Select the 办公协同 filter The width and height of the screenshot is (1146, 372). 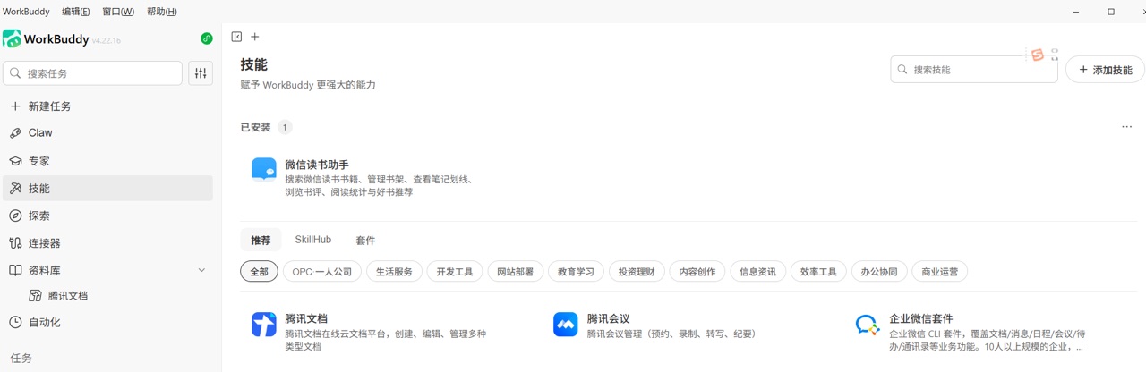click(x=879, y=272)
